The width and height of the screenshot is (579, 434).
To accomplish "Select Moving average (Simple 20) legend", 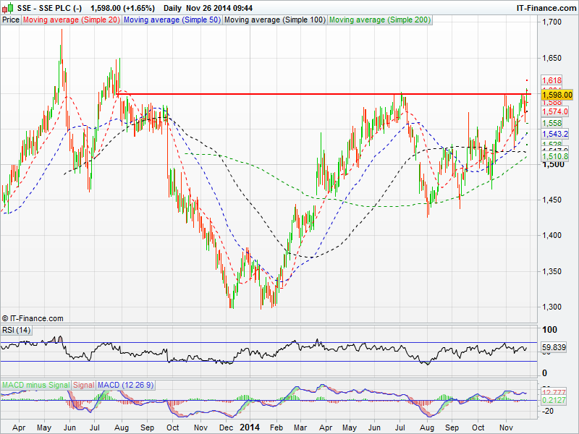I will click(x=71, y=20).
